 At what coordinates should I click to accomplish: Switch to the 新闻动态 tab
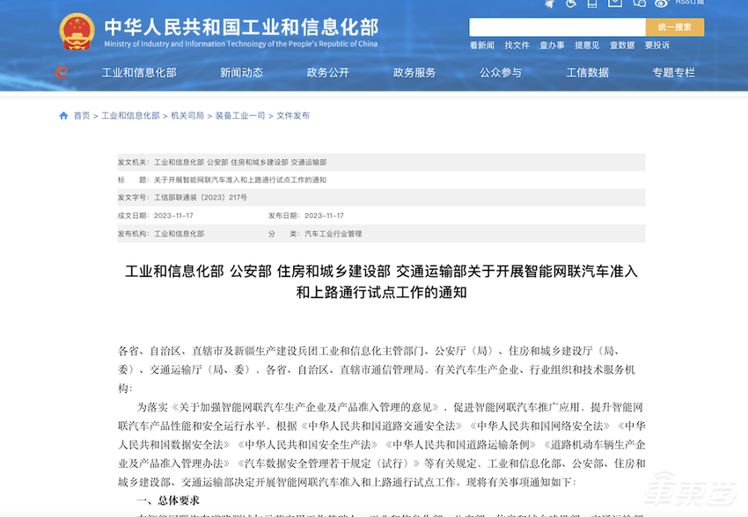pos(239,73)
